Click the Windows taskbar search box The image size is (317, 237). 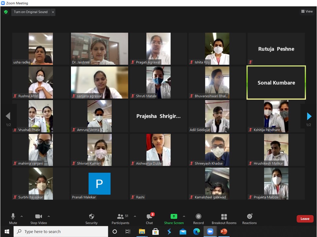pyautogui.click(x=61, y=232)
